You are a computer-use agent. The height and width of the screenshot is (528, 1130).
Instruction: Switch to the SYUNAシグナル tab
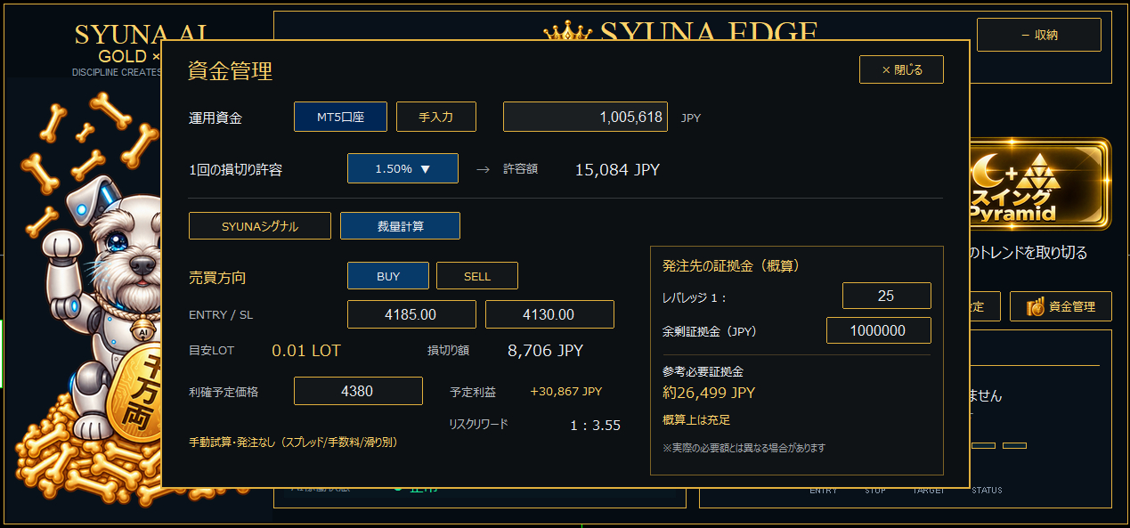click(x=260, y=226)
